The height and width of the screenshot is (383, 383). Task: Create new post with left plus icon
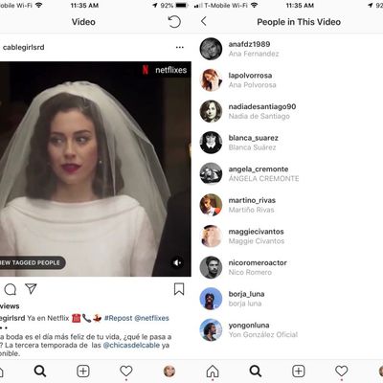click(x=83, y=372)
